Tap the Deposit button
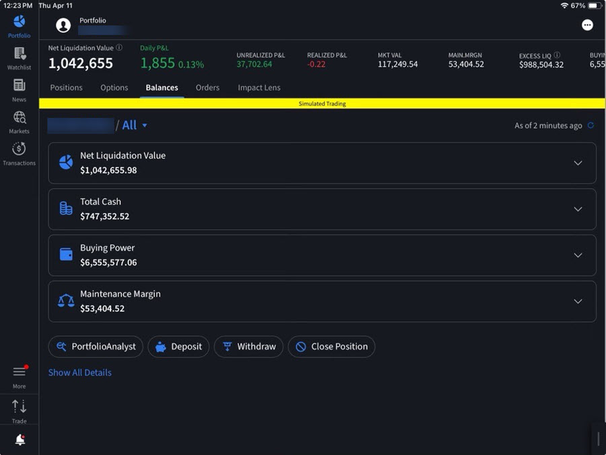The width and height of the screenshot is (606, 455). coord(178,346)
